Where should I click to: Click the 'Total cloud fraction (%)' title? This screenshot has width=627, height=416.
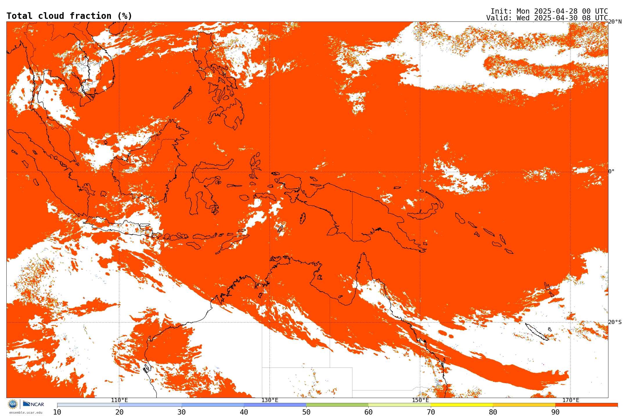69,16
